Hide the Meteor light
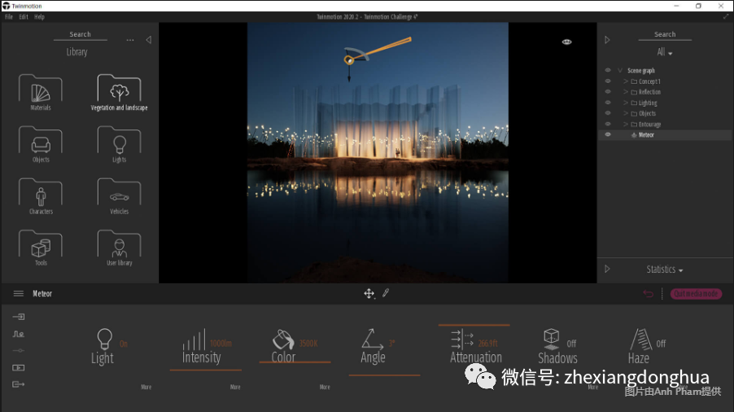This screenshot has width=734, height=412. tap(608, 135)
